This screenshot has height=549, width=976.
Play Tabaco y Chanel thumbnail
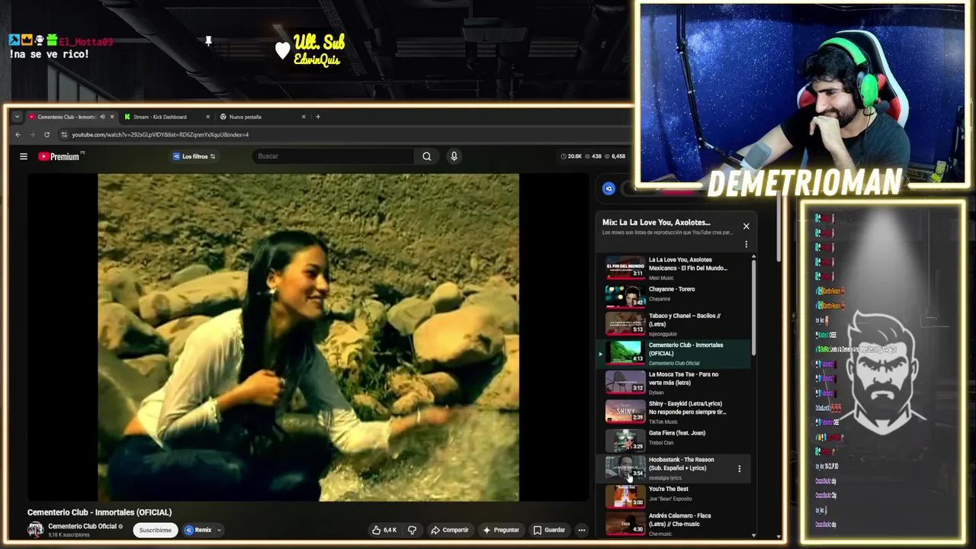click(625, 324)
